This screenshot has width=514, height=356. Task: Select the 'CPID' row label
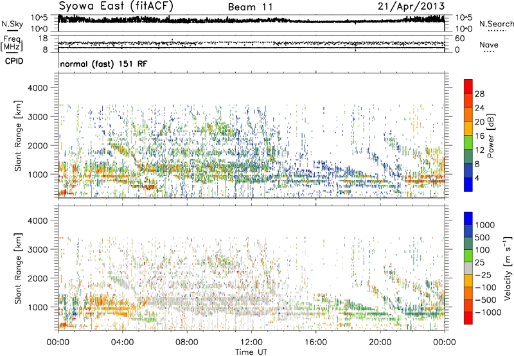tap(14, 61)
